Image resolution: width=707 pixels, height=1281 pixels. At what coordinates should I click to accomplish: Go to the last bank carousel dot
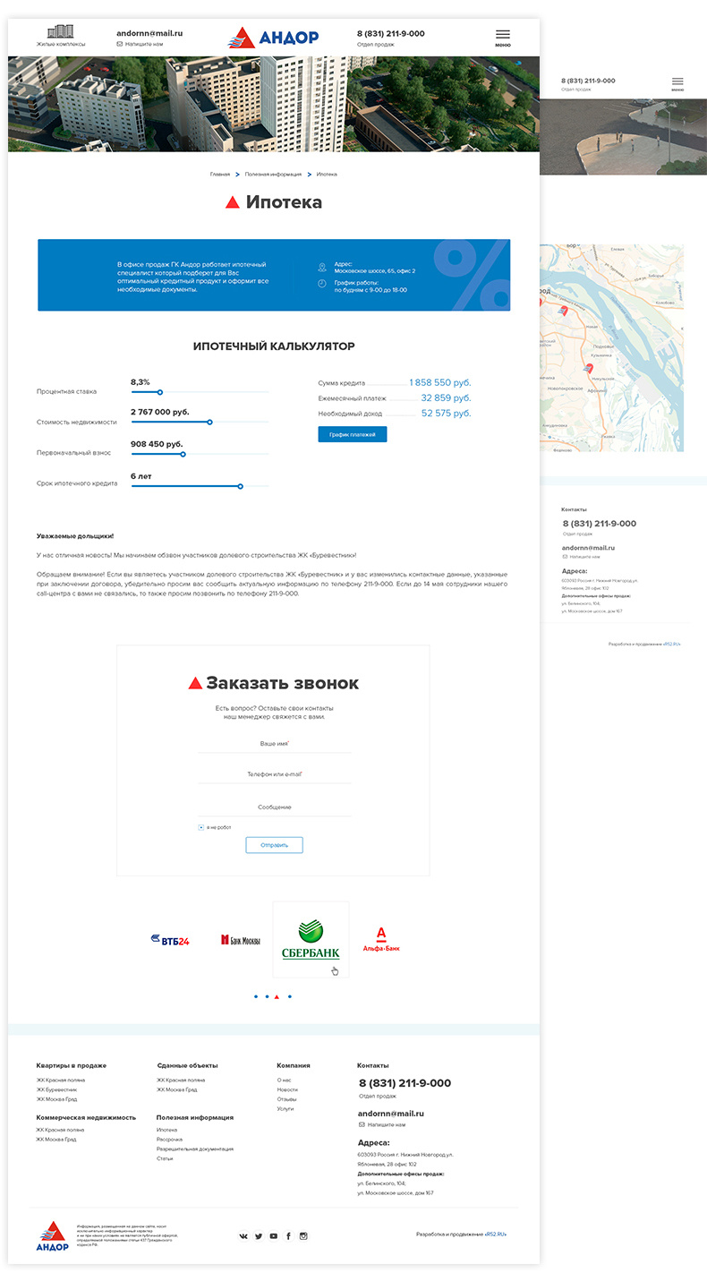point(289,996)
